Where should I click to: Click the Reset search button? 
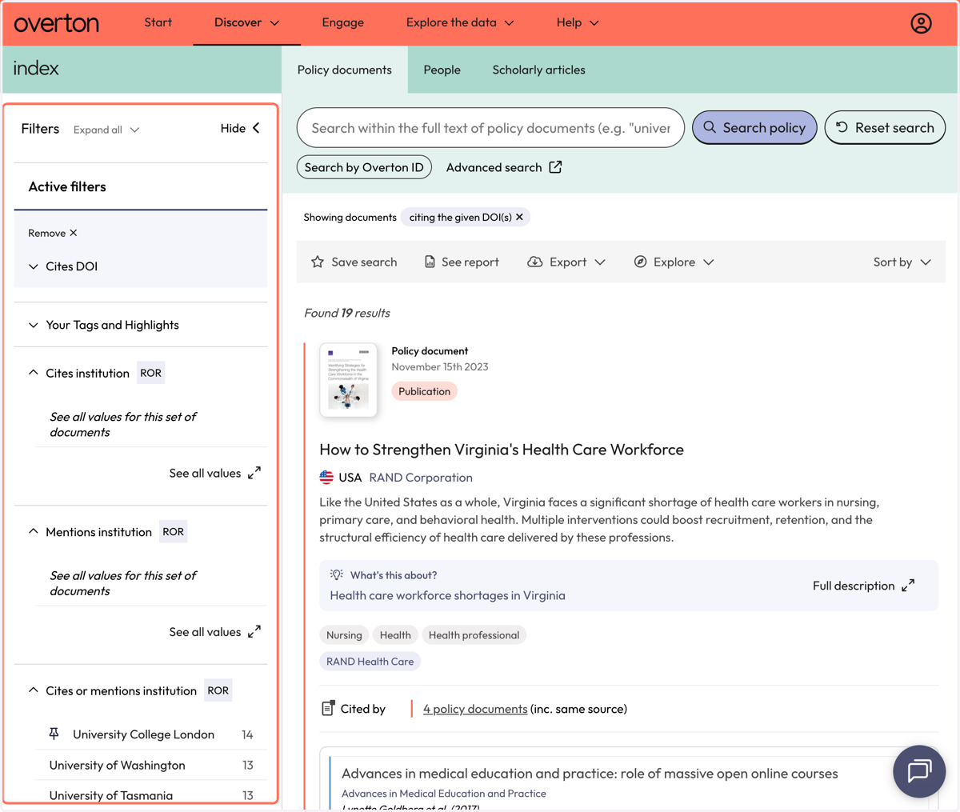[x=885, y=127]
